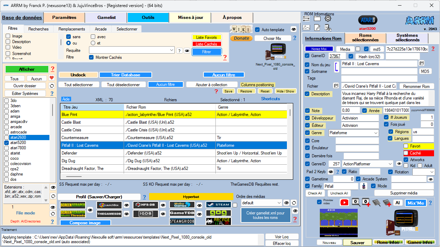Click the ScreenScraper Multi Threads logo

pos(73,214)
